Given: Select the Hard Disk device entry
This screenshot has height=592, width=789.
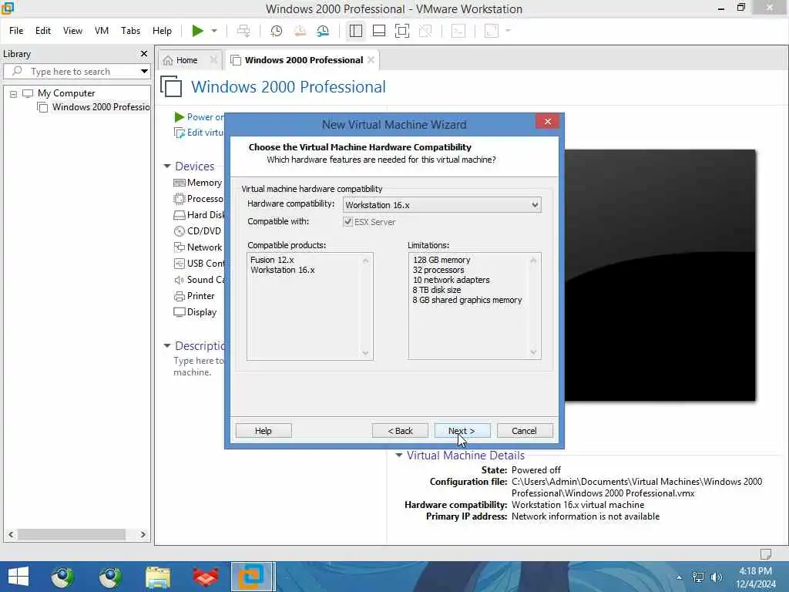Looking at the screenshot, I should click(x=198, y=215).
